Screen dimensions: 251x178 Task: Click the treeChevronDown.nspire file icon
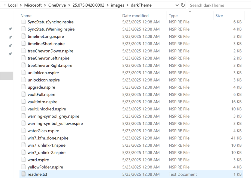click(x=24, y=51)
